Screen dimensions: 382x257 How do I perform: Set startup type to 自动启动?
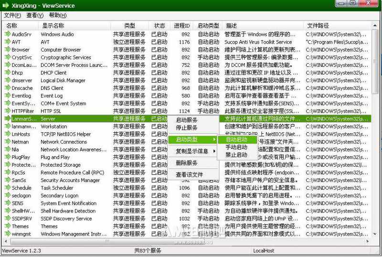pos(237,139)
